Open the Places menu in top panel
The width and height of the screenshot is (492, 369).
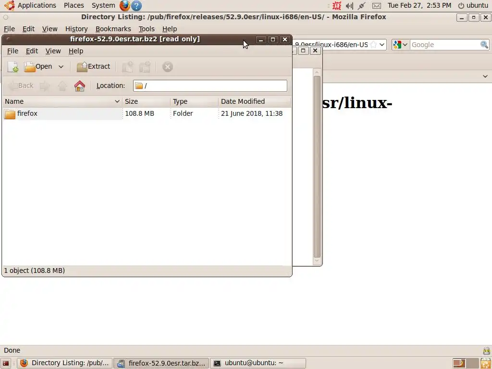(74, 5)
